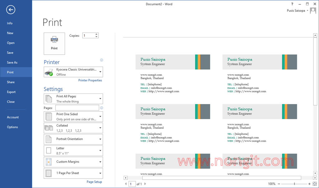The height and width of the screenshot is (188, 319).
Task: Open Word Help question mark icon
Action: pyautogui.click(x=292, y=4)
